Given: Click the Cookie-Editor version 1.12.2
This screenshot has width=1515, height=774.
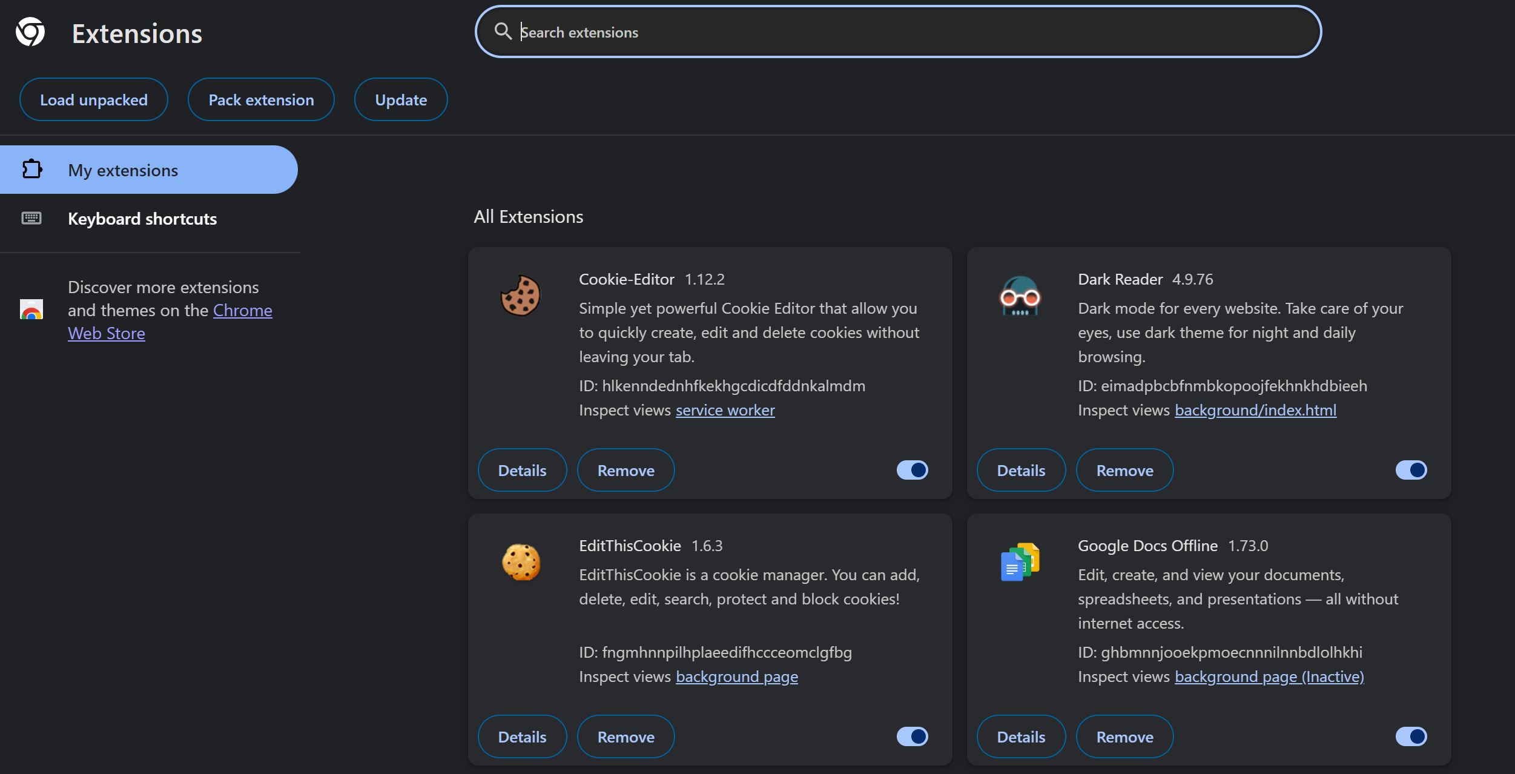Looking at the screenshot, I should point(704,279).
